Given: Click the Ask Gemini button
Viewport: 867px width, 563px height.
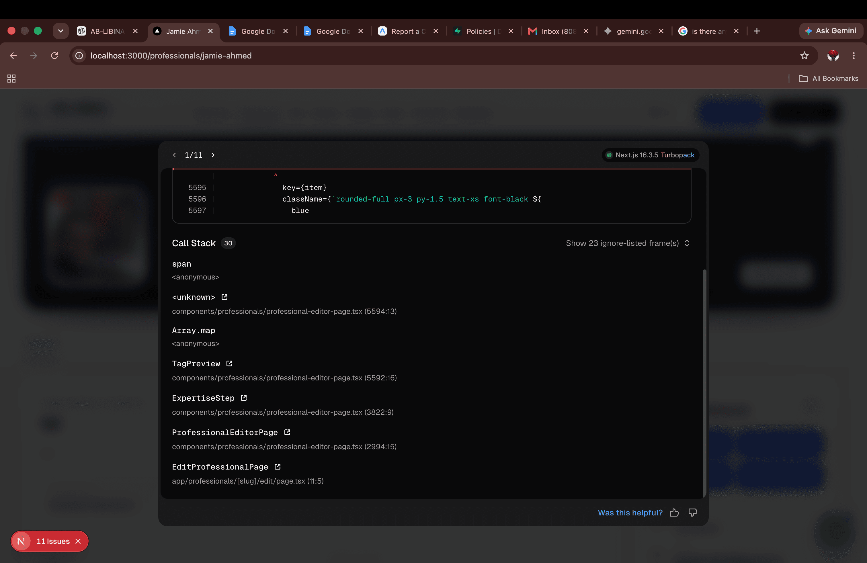Looking at the screenshot, I should [x=831, y=31].
